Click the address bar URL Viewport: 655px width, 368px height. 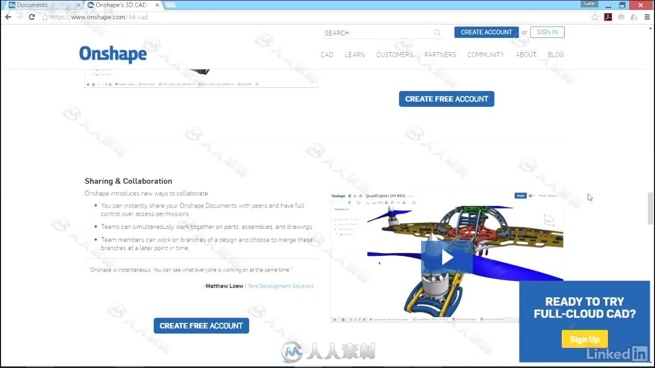[x=99, y=17]
